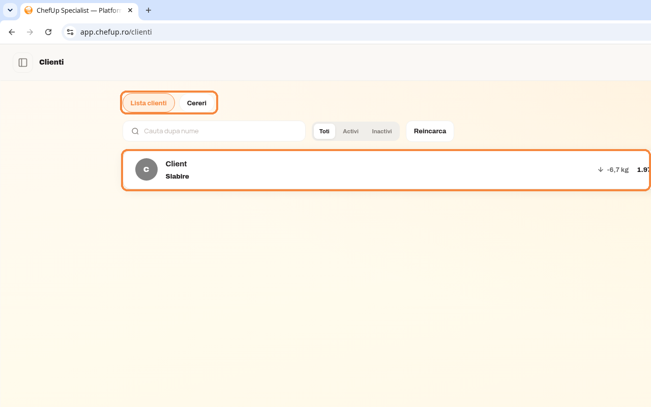Viewport: 651px width, 407px height.
Task: Open the site information icon in address bar
Action: [x=70, y=32]
